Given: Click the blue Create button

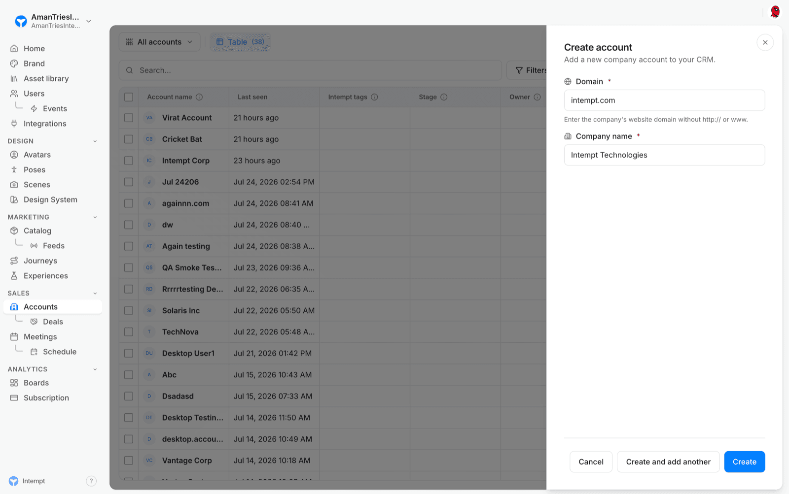Looking at the screenshot, I should pos(745,462).
